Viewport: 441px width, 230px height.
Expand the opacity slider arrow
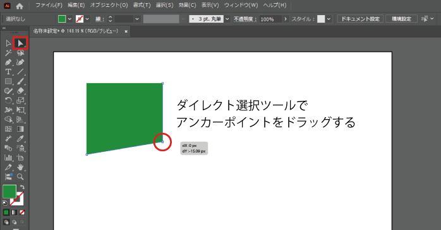[286, 19]
